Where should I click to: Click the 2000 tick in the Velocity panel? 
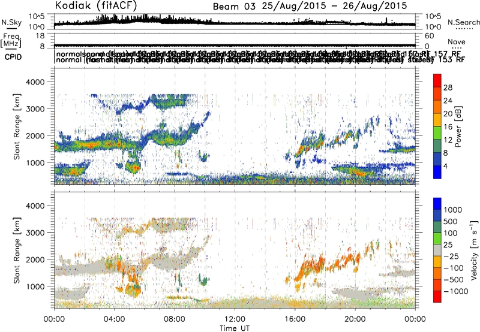[x=37, y=259]
